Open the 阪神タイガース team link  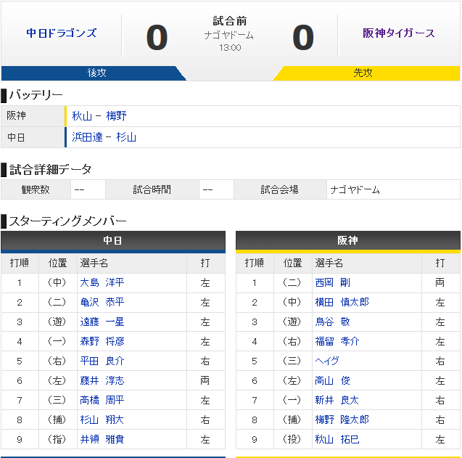tap(399, 33)
